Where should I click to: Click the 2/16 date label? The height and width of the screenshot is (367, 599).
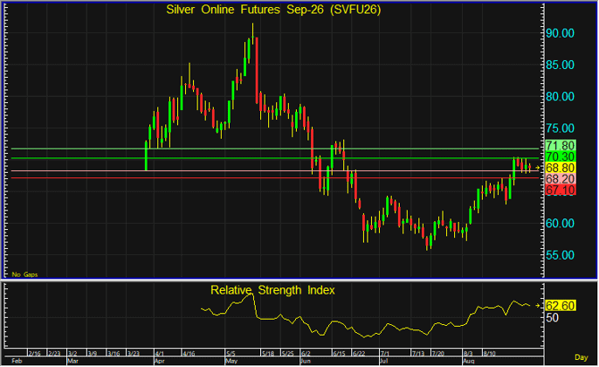[35, 354]
